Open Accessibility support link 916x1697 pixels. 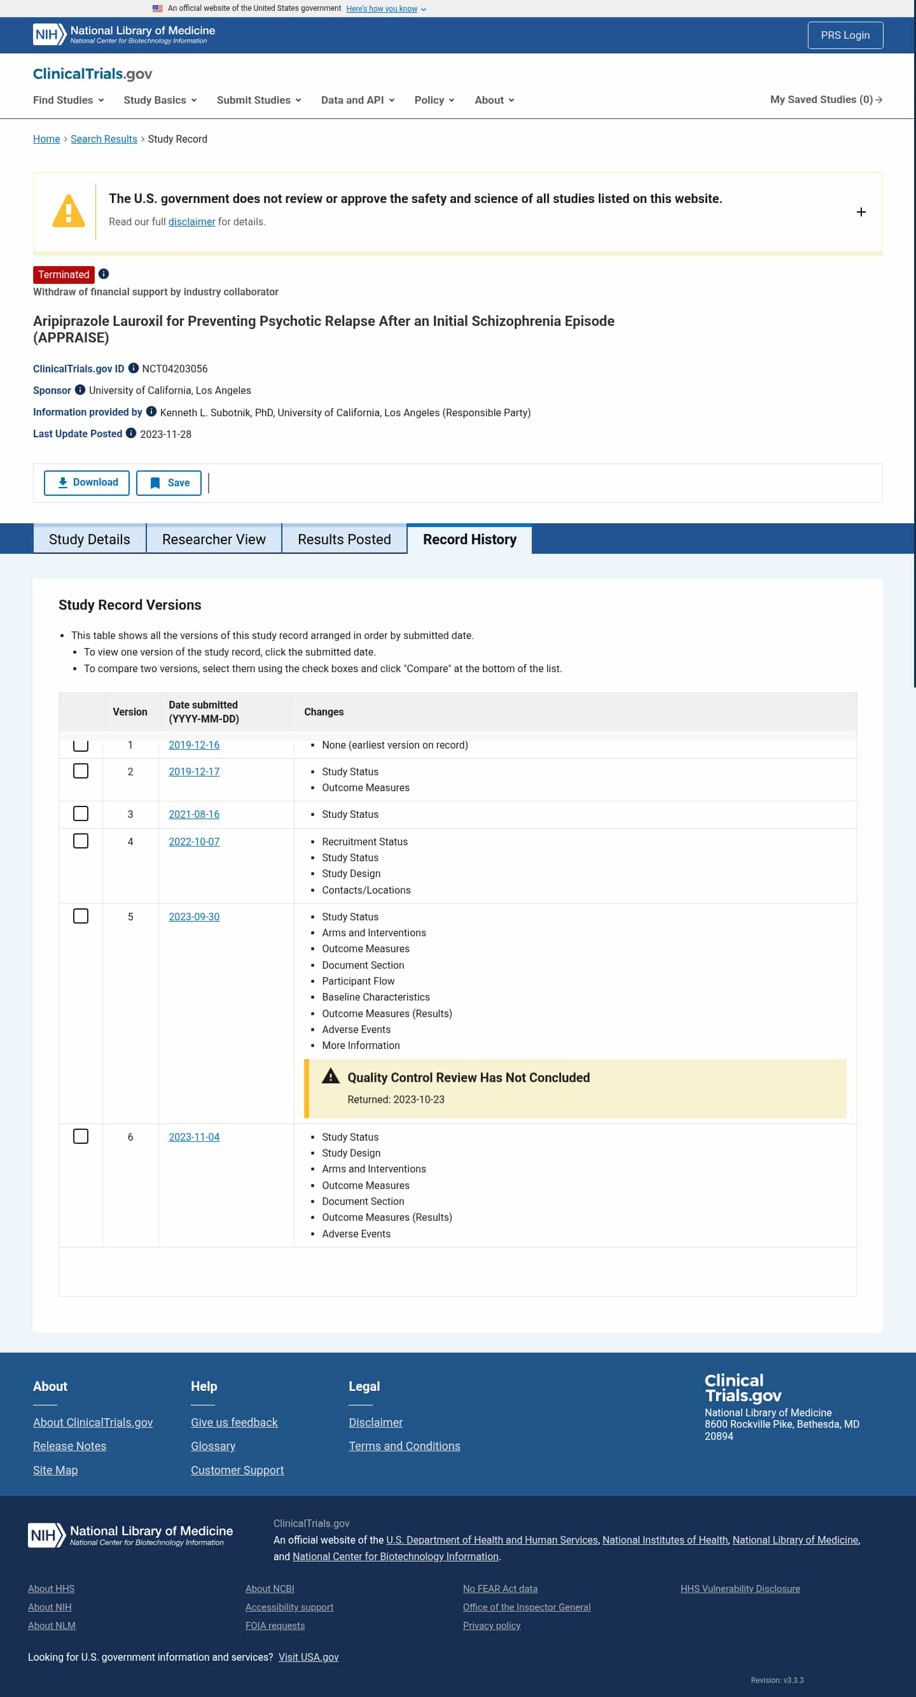pyautogui.click(x=289, y=1607)
